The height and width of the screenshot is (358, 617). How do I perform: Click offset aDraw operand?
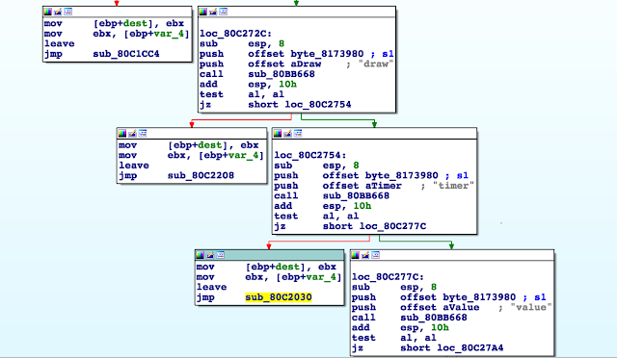pyautogui.click(x=284, y=64)
